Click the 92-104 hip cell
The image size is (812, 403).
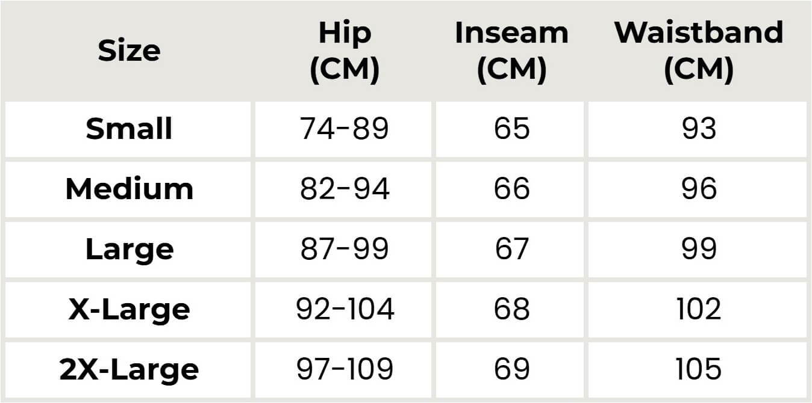click(x=345, y=309)
